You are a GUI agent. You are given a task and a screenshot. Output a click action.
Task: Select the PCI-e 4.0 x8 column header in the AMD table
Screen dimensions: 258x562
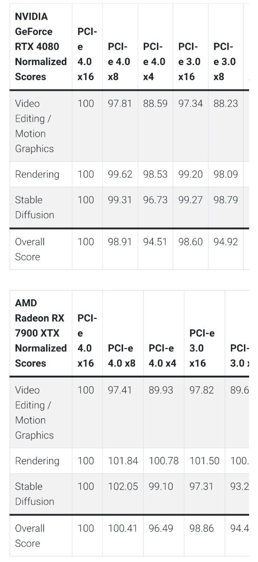[121, 355]
